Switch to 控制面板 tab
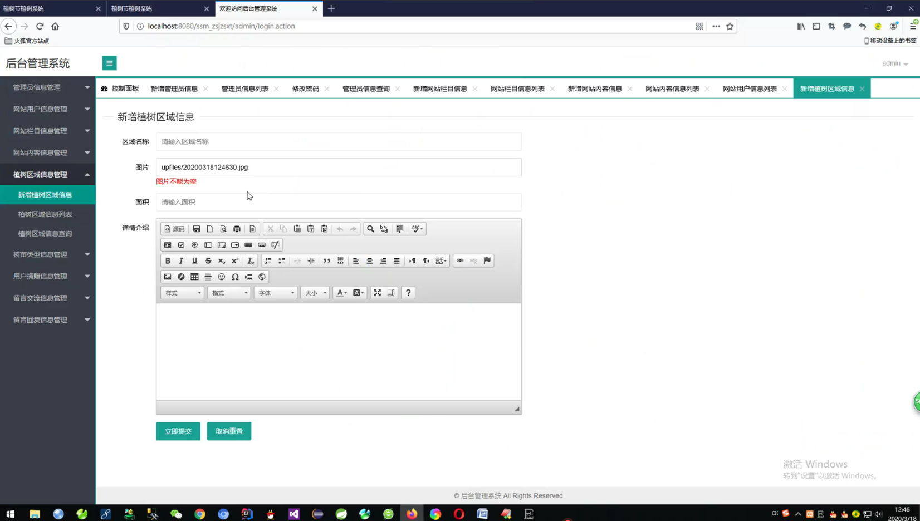The width and height of the screenshot is (920, 521). [x=120, y=89]
